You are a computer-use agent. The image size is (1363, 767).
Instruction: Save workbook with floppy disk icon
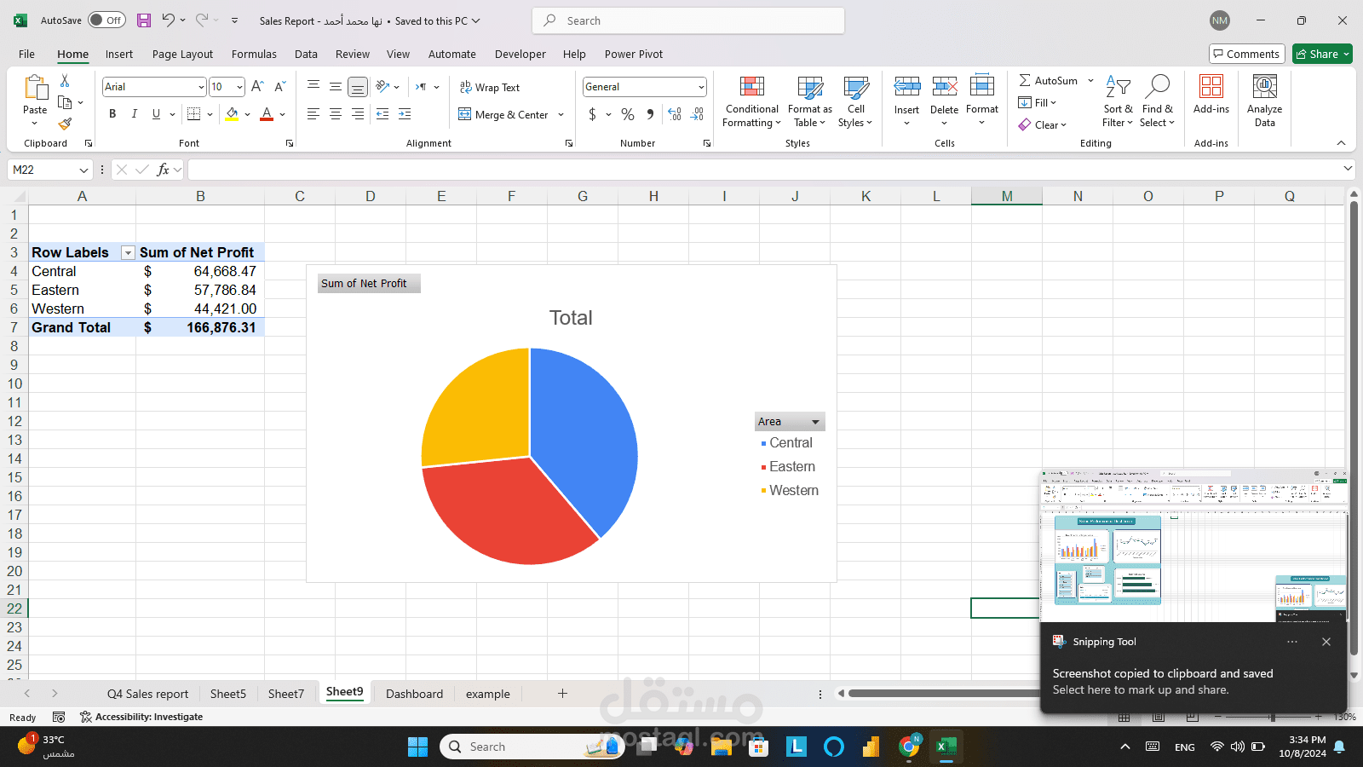click(x=143, y=20)
